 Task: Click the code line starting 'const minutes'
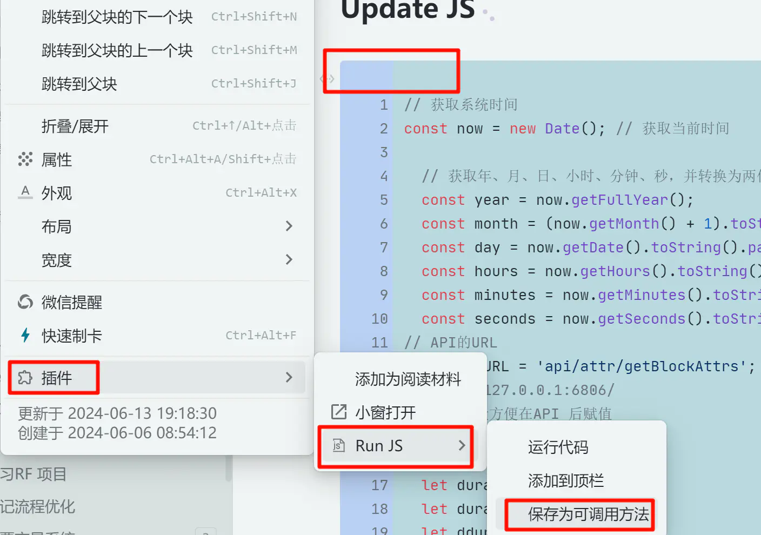pos(591,295)
